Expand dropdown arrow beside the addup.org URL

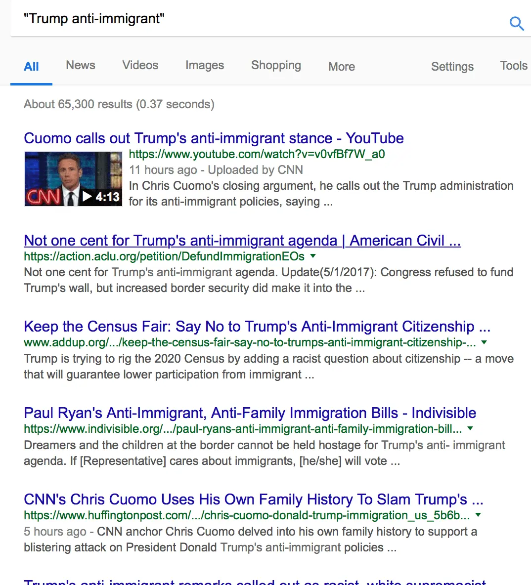click(x=484, y=342)
